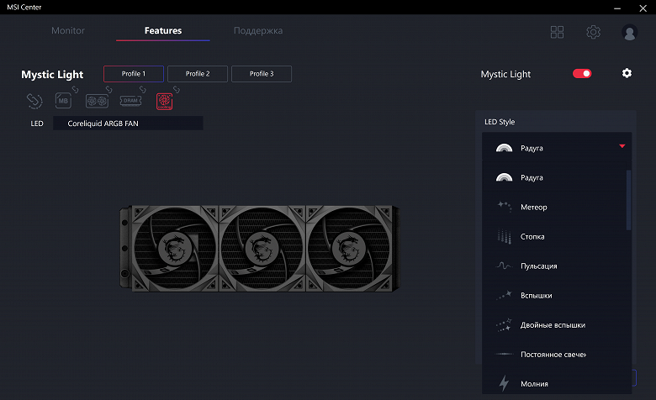
Task: Select the all-devices sync link icon
Action: click(x=34, y=101)
